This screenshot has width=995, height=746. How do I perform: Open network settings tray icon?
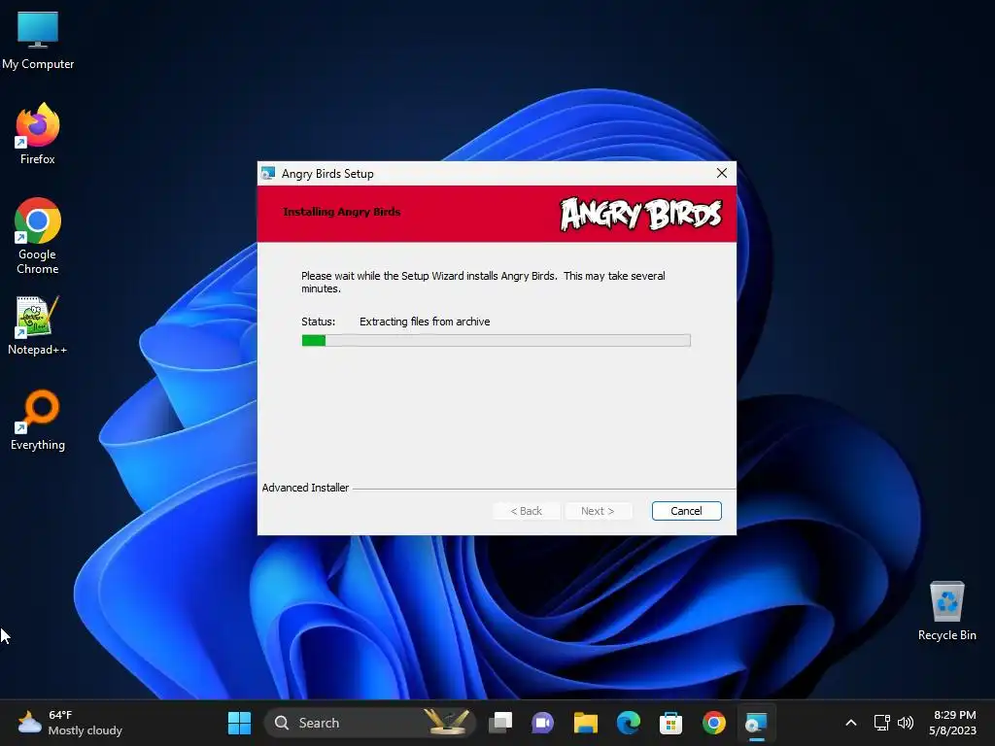click(x=882, y=723)
